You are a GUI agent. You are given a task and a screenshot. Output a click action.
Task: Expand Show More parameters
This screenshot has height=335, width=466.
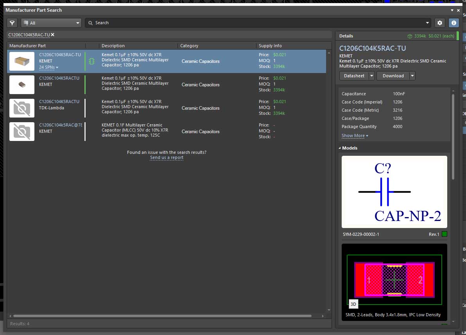[x=355, y=136]
